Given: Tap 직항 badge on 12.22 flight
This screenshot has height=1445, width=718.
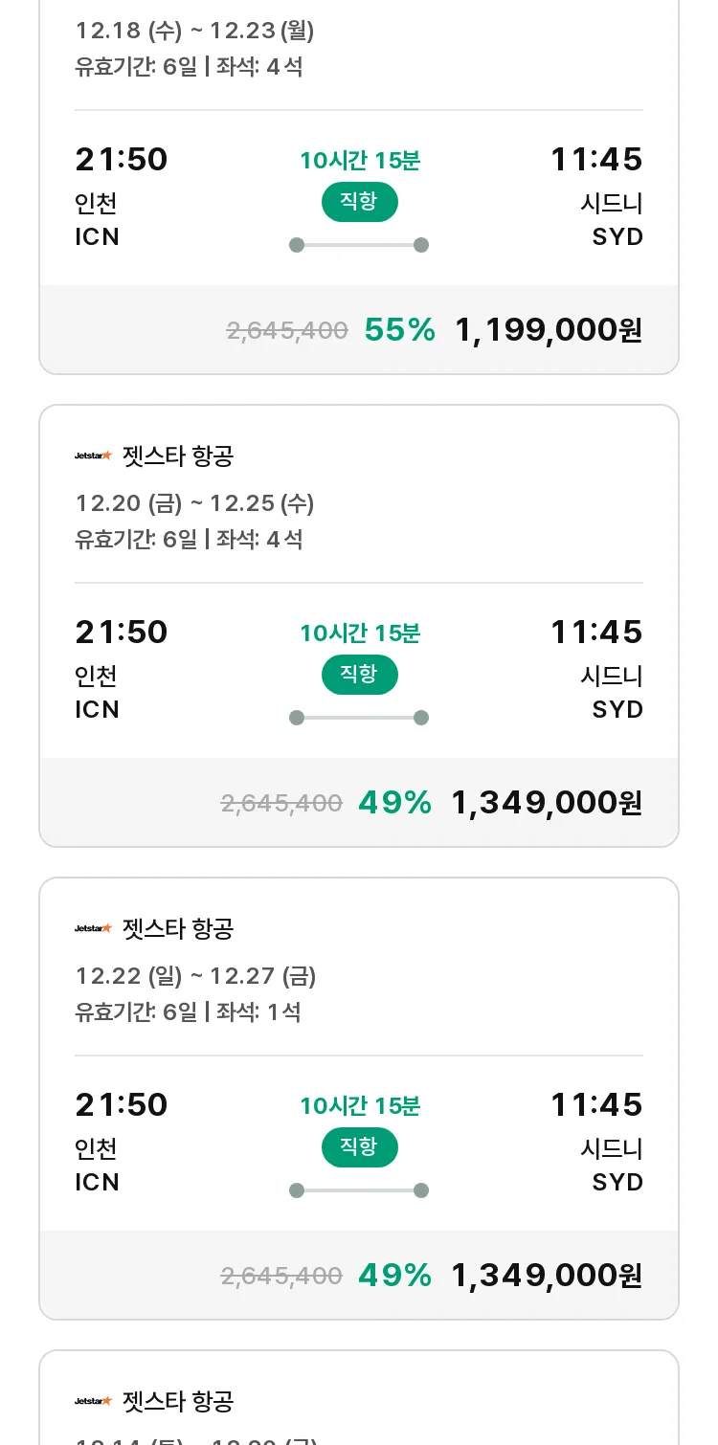Looking at the screenshot, I should pyautogui.click(x=359, y=1146).
